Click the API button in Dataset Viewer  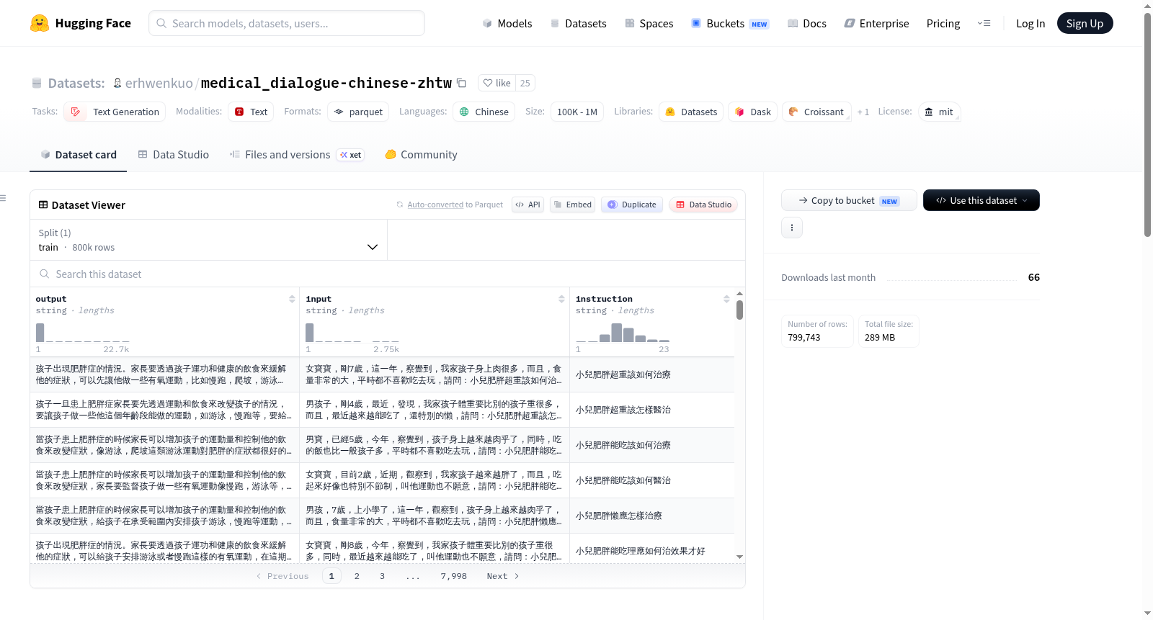coord(527,205)
